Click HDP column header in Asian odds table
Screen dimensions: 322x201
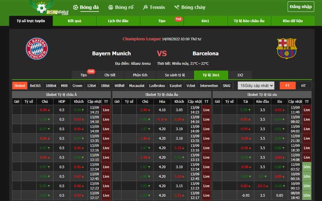pyautogui.click(x=62, y=102)
